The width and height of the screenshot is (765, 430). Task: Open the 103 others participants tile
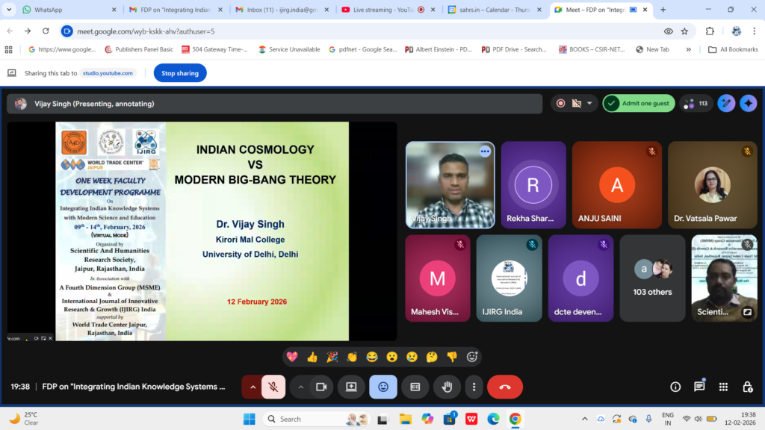coord(651,278)
